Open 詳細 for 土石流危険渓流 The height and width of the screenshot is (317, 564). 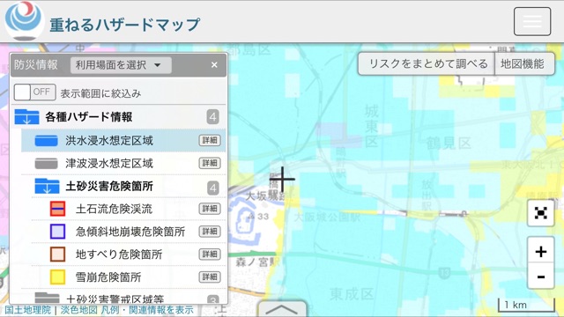(x=210, y=209)
